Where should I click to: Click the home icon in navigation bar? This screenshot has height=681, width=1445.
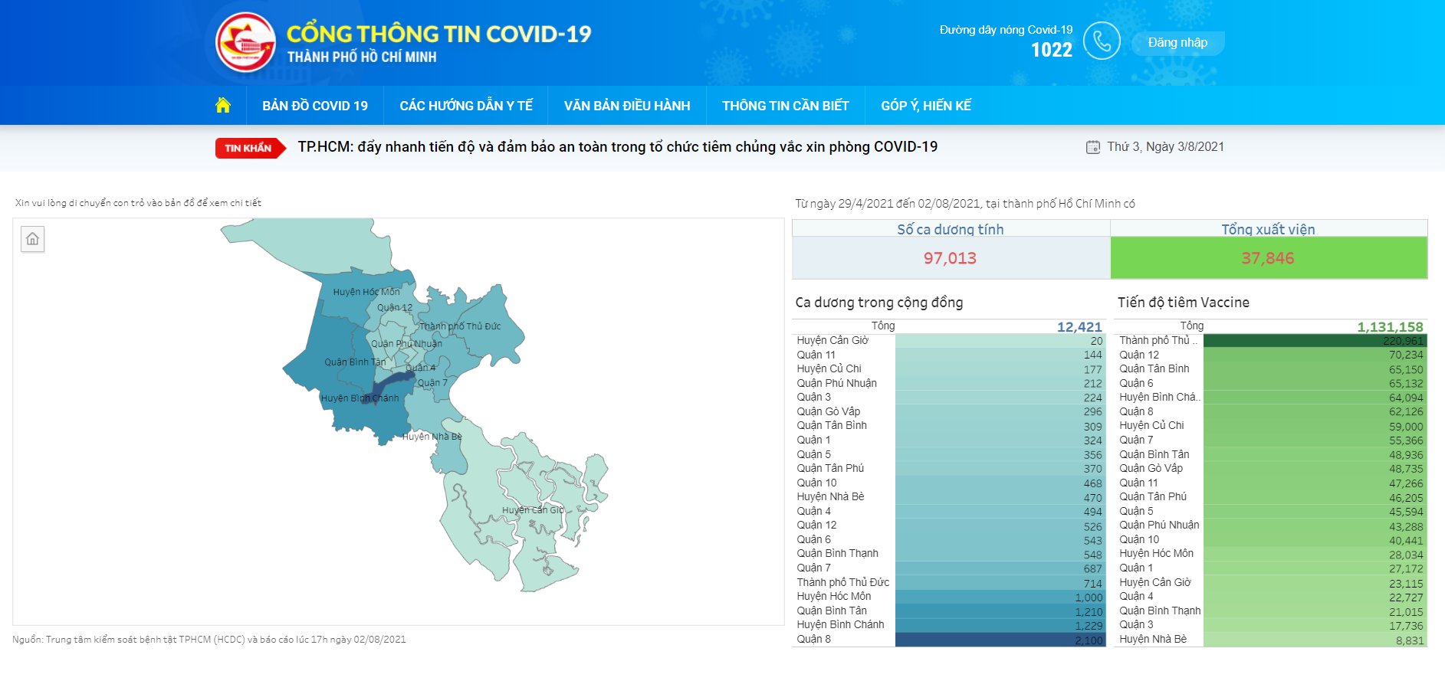223,105
